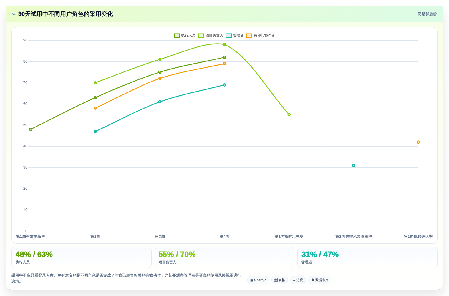449x296 pixels.
Task: Click the 采用率不应只看登录人数 description paragraph
Action: point(126,278)
